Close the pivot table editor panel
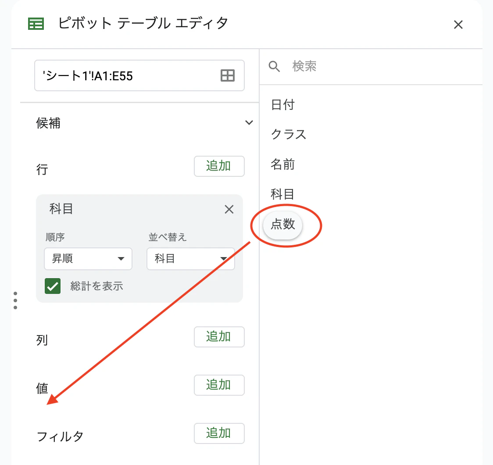This screenshot has width=493, height=465. (x=458, y=25)
